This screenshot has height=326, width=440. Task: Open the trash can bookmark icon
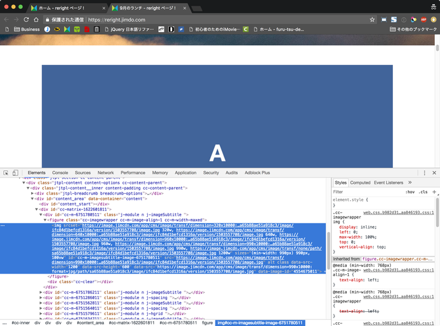coord(96,29)
